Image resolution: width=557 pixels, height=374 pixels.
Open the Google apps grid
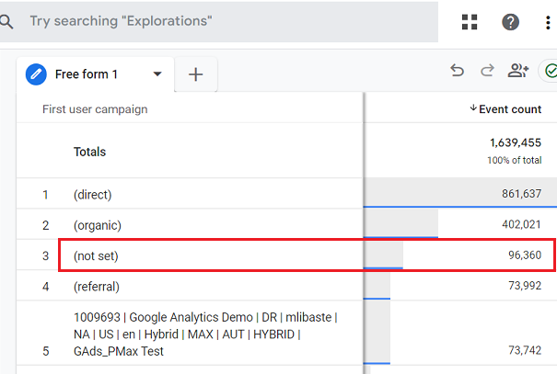click(x=470, y=23)
